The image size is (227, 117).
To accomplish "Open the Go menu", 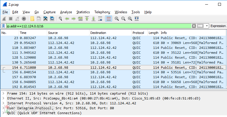I will pyautogui.click(x=37, y=12).
